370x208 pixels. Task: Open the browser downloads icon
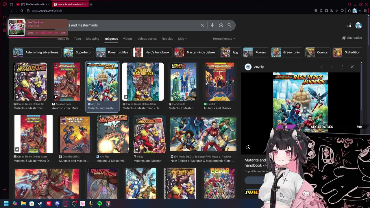tap(360, 11)
